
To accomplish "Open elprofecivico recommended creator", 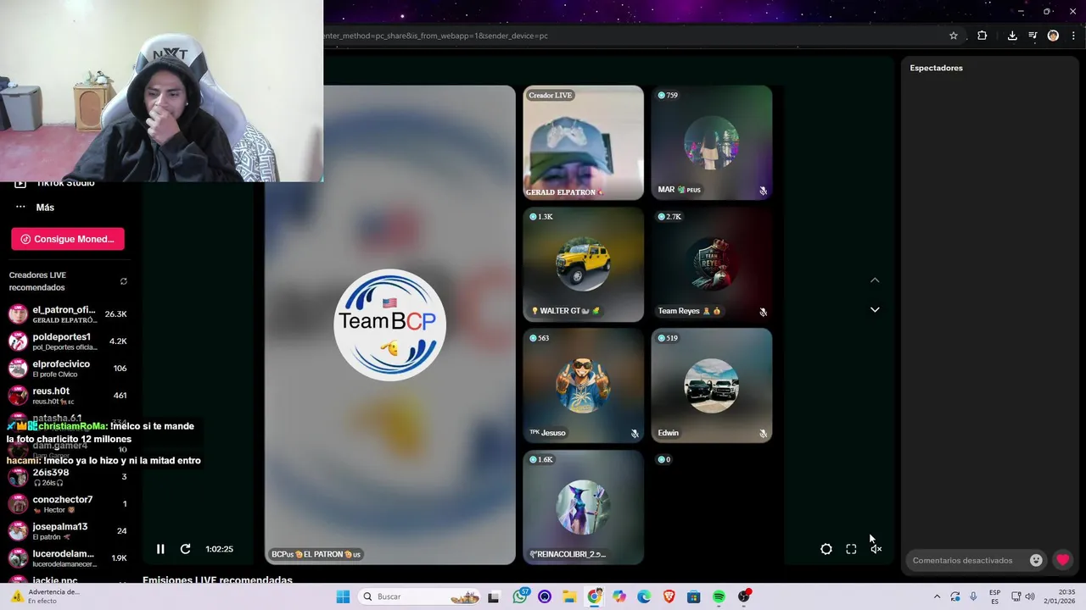I will pyautogui.click(x=68, y=369).
